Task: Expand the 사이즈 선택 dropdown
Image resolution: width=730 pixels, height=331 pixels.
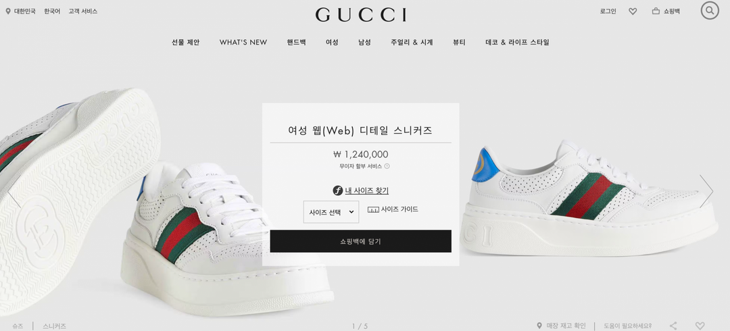Action: [331, 212]
